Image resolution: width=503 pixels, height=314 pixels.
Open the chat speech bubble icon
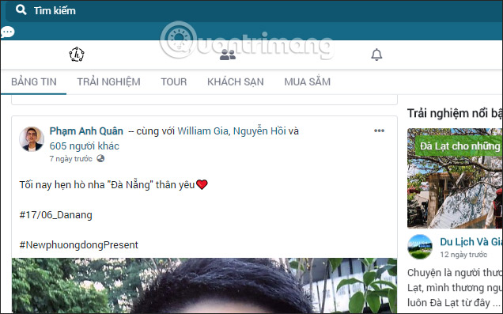point(7,32)
